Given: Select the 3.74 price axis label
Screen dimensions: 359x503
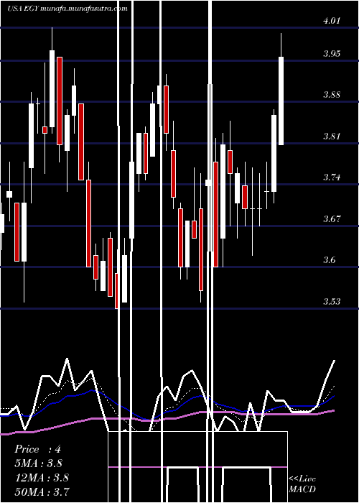Looking at the screenshot, I should coord(332,177).
